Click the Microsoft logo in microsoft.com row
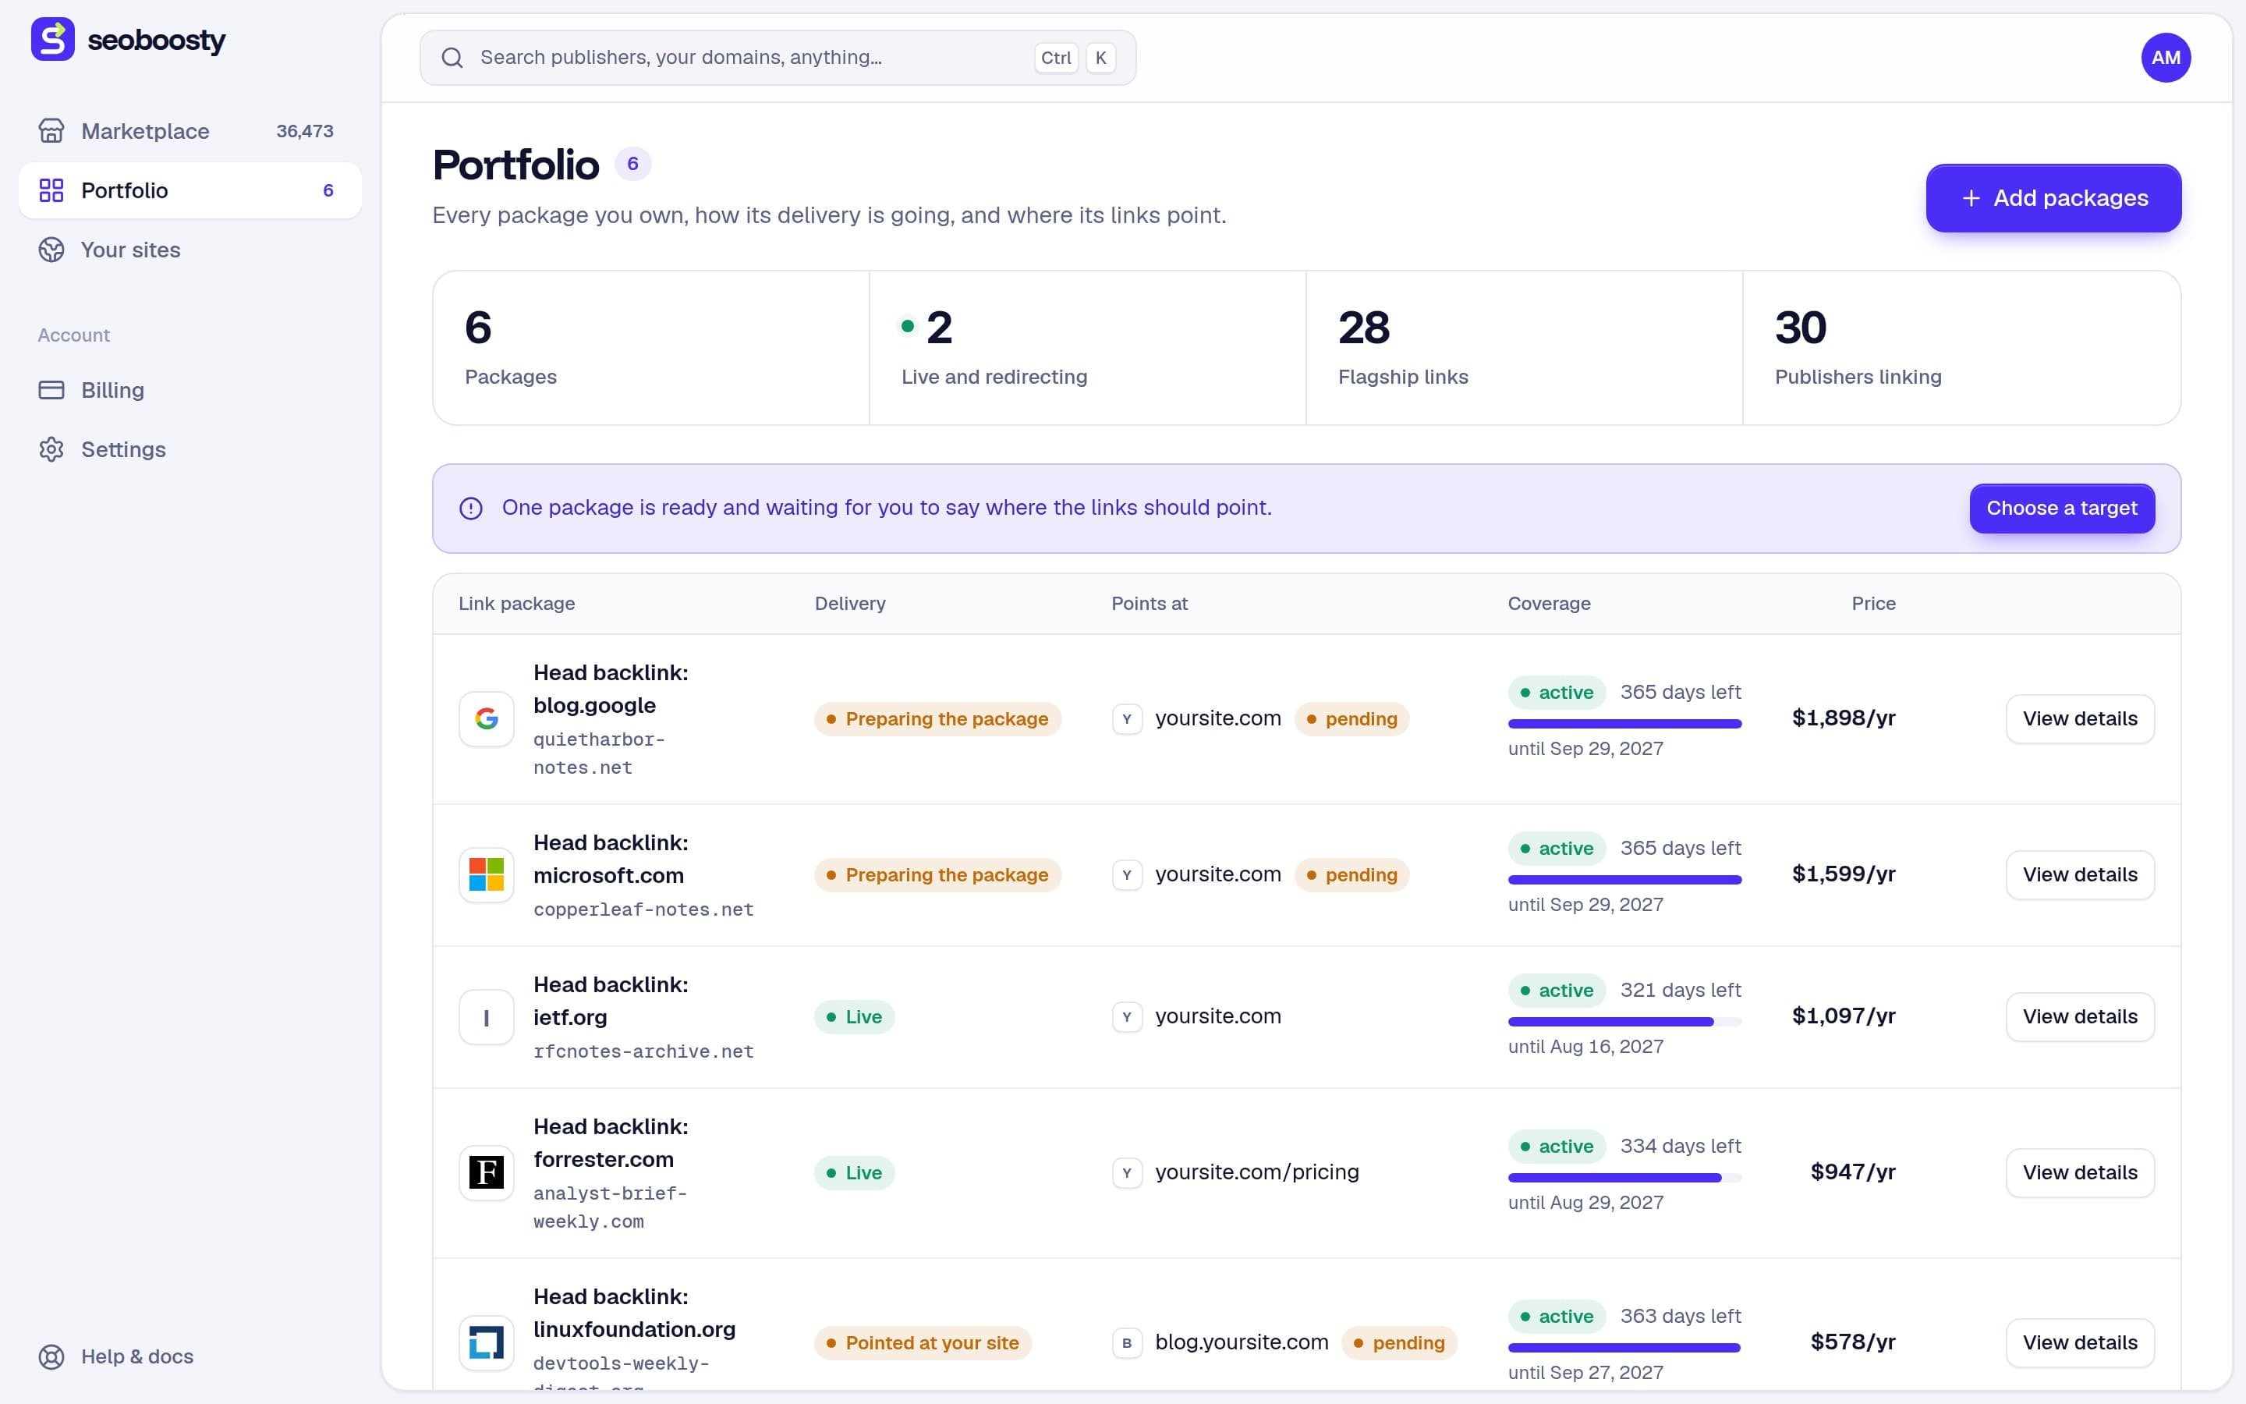2246x1404 pixels. (x=487, y=874)
